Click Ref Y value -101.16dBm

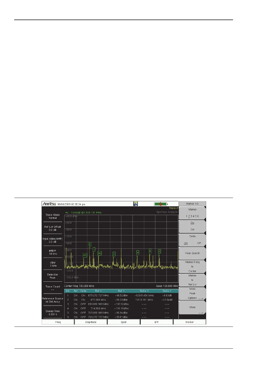coord(121,309)
